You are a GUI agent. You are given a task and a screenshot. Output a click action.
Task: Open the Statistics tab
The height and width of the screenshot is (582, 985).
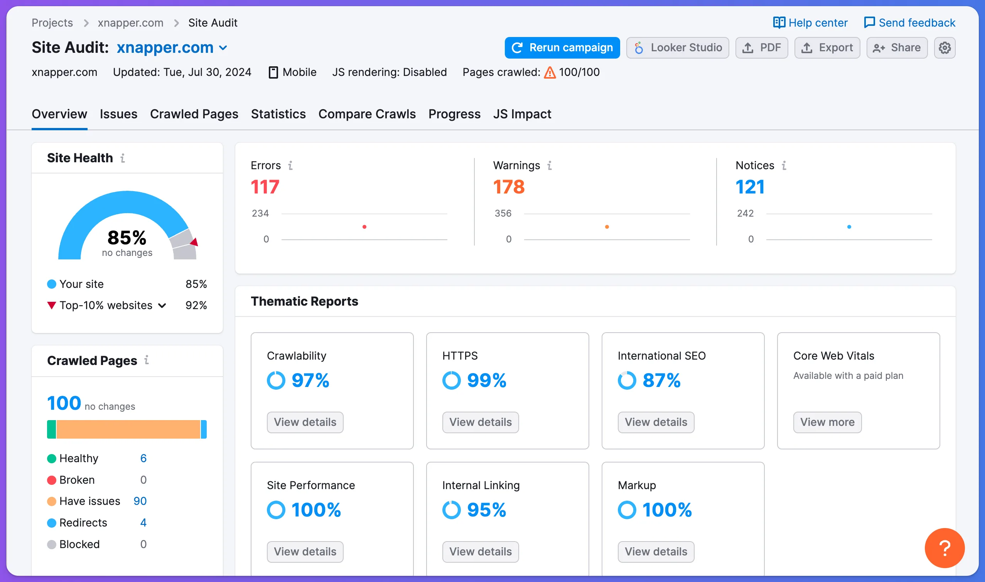click(x=278, y=114)
